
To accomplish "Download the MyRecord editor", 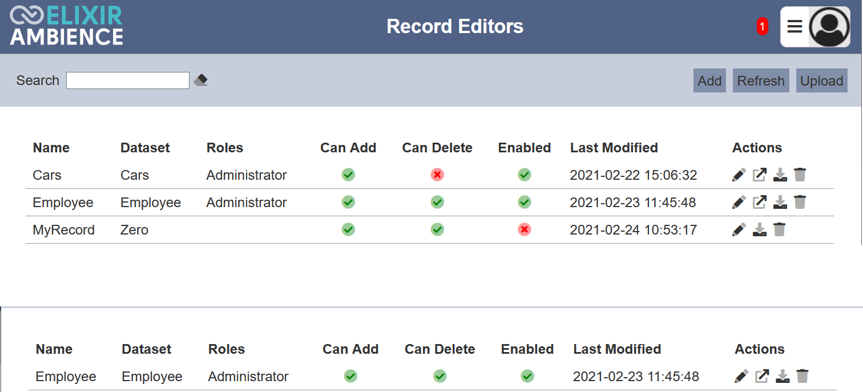I will 759,229.
